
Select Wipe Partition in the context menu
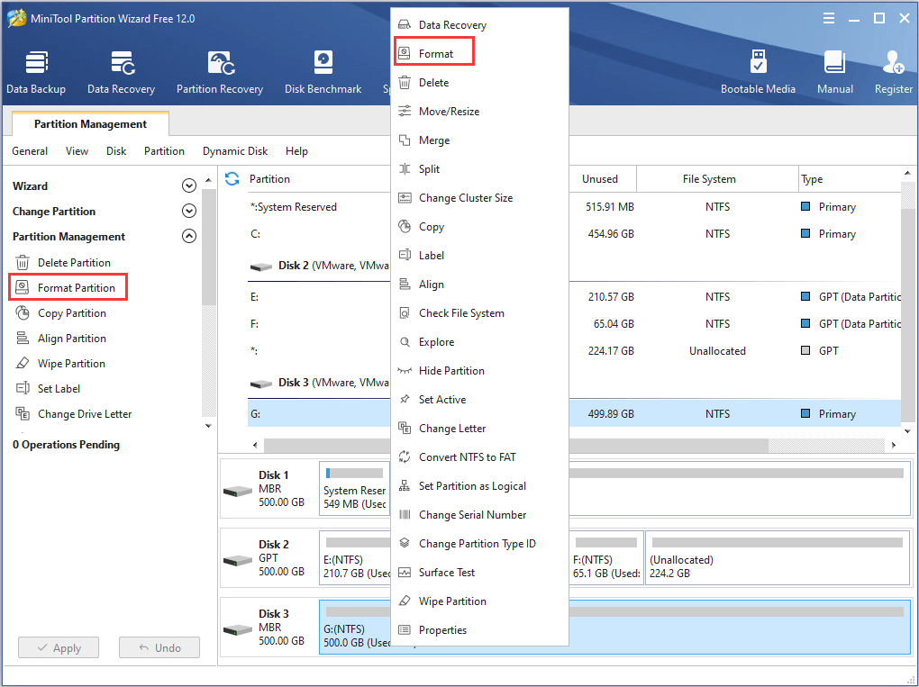[479, 601]
